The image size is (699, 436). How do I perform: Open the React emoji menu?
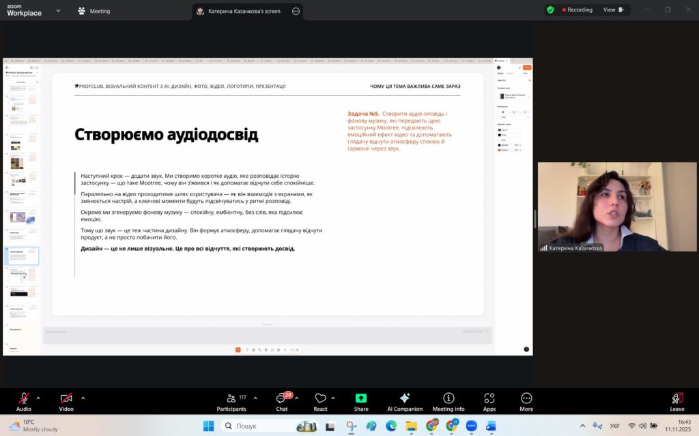coord(320,401)
